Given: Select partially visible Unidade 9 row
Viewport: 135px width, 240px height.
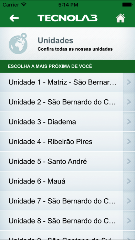Looking at the screenshot, I should tap(67, 236).
